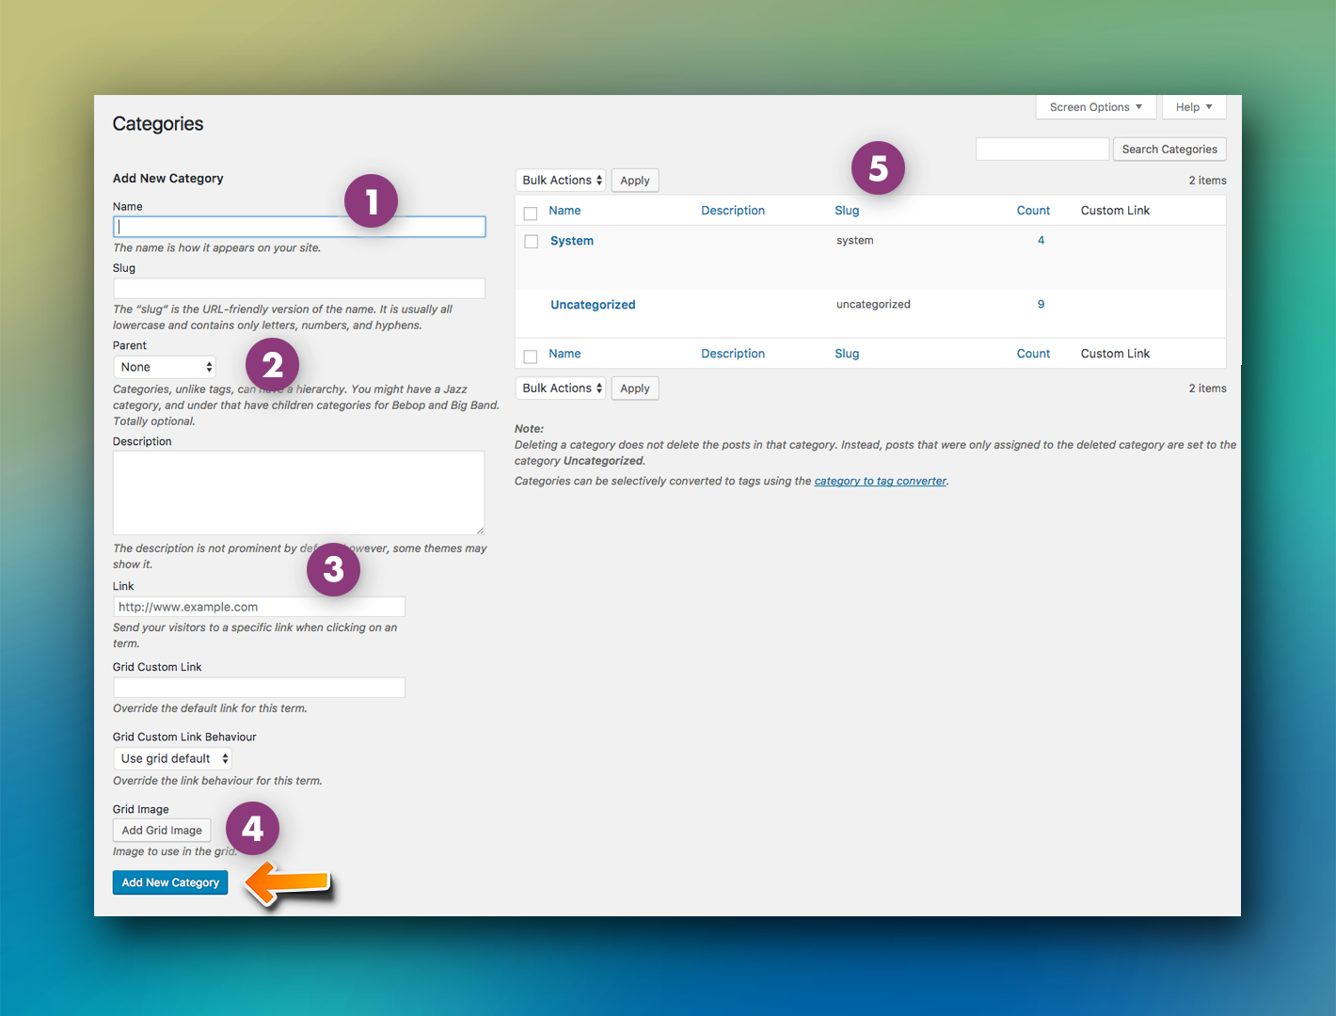1336x1016 pixels.
Task: Sort by Count in table footer
Action: pyautogui.click(x=1033, y=354)
